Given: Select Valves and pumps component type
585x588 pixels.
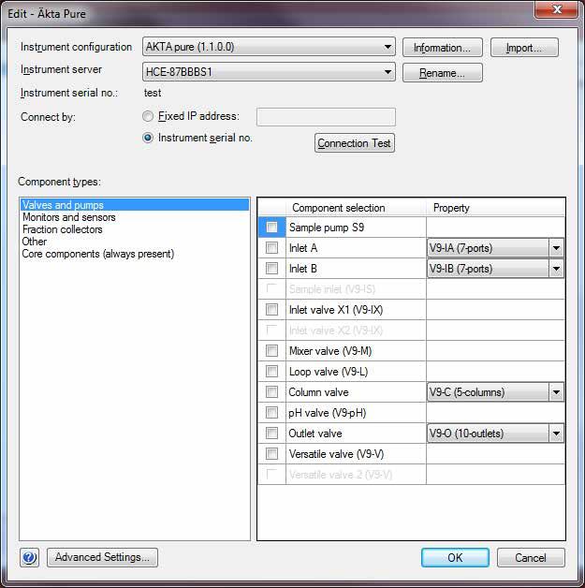Looking at the screenshot, I should coord(135,205).
